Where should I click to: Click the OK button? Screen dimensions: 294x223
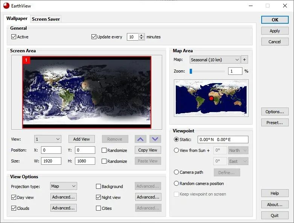tap(275, 20)
